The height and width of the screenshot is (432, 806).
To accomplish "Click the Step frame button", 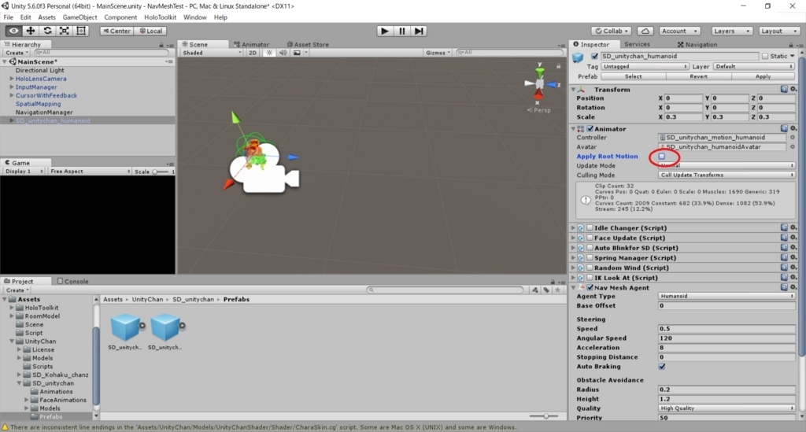I will pyautogui.click(x=419, y=31).
